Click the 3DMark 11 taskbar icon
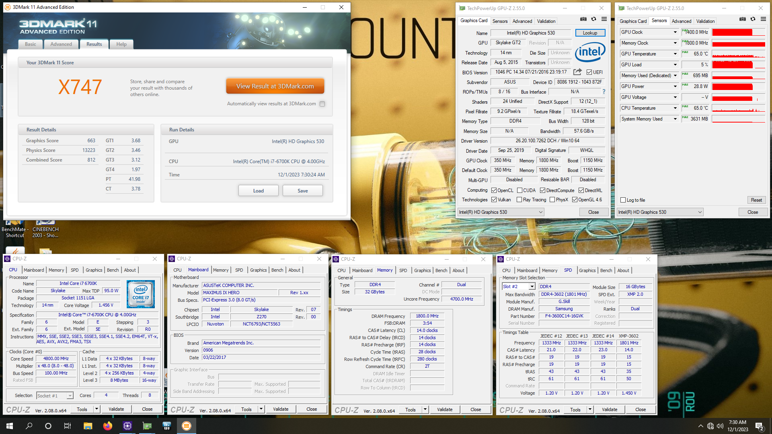772x434 pixels. pos(186,426)
